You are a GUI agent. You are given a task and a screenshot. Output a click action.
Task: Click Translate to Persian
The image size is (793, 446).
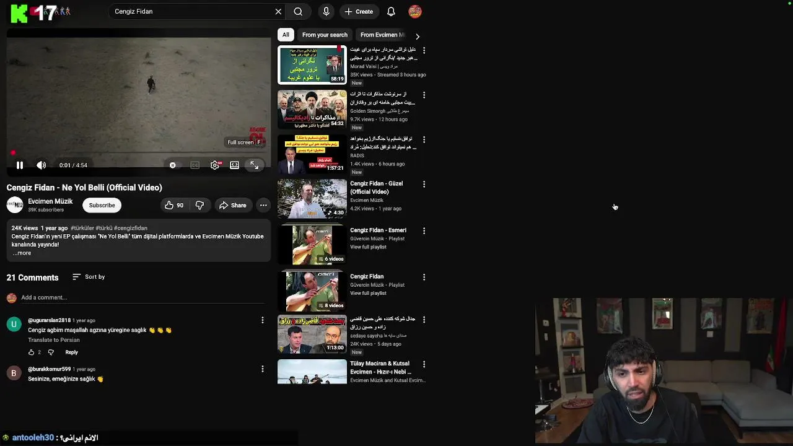(54, 340)
